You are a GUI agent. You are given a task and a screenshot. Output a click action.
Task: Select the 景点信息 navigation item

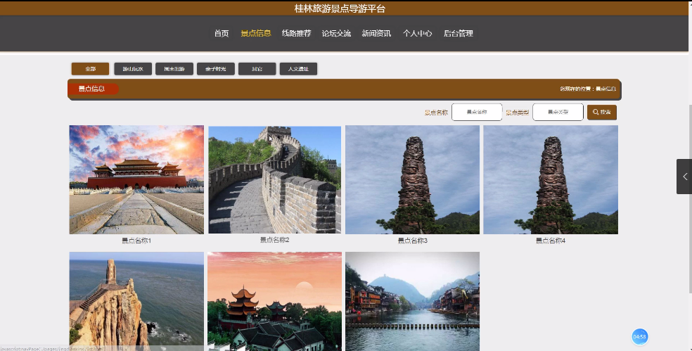coord(256,33)
